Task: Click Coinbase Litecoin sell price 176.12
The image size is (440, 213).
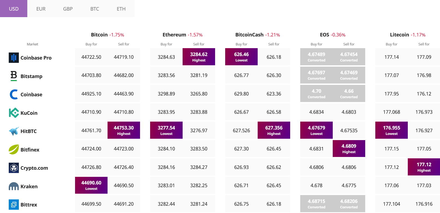Action: pos(424,94)
